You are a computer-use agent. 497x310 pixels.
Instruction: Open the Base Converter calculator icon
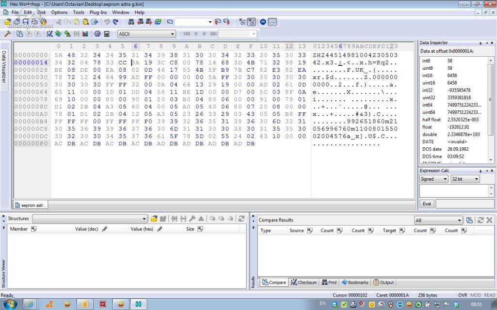(107, 34)
